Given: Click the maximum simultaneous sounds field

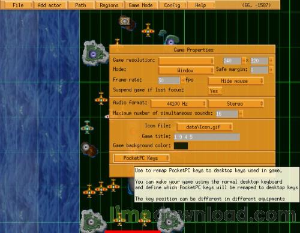Looking at the screenshot, I should [x=227, y=113].
